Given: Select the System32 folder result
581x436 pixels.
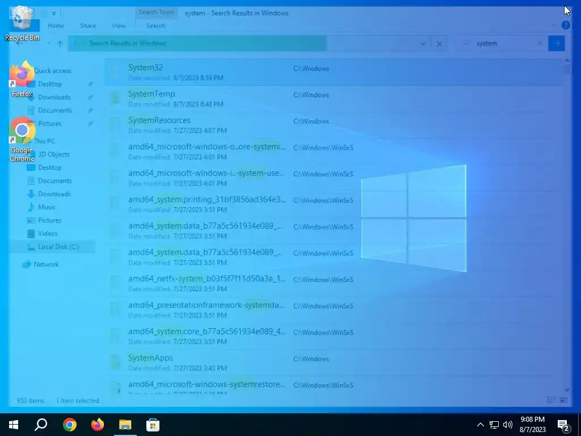Looking at the screenshot, I should click(334, 72).
